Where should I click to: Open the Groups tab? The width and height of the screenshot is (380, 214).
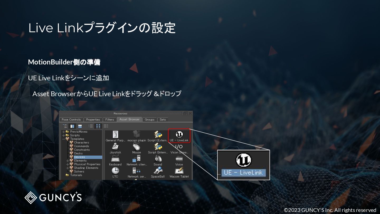click(150, 120)
